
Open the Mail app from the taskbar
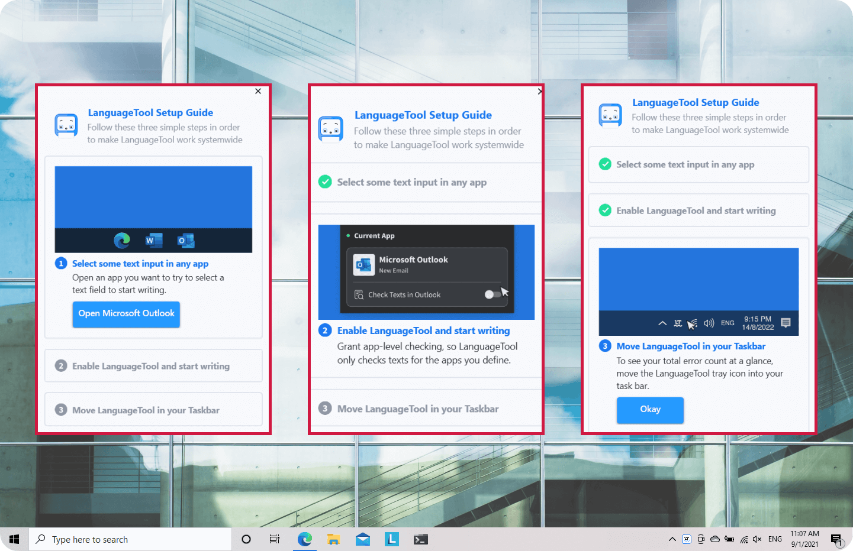363,539
